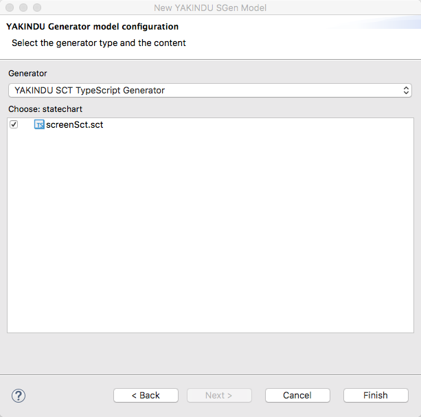The height and width of the screenshot is (417, 421).
Task: Close the New YAKINDU SGen Model window
Action: (x=10, y=8)
